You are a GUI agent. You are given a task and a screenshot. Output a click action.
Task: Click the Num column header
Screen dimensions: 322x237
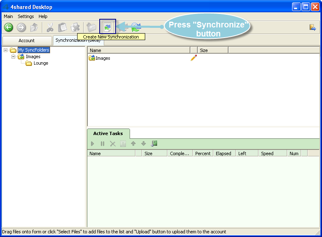[x=294, y=153]
